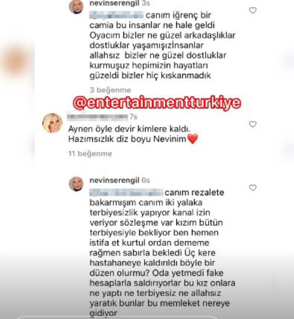Tap the blurred username next to 7s

pyautogui.click(x=97, y=117)
